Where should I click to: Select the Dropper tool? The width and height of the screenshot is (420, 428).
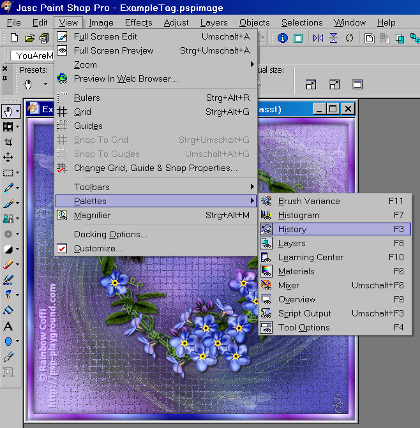pyautogui.click(x=8, y=188)
